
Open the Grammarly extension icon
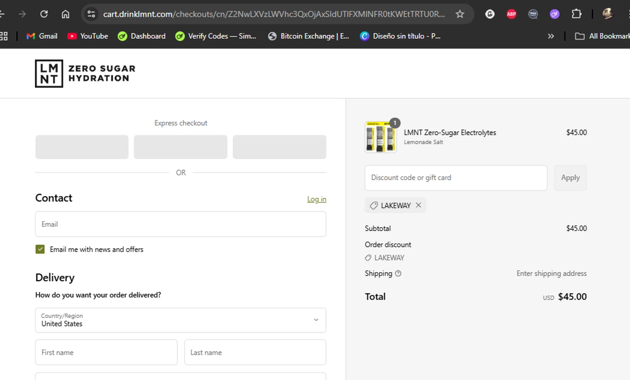tap(490, 14)
